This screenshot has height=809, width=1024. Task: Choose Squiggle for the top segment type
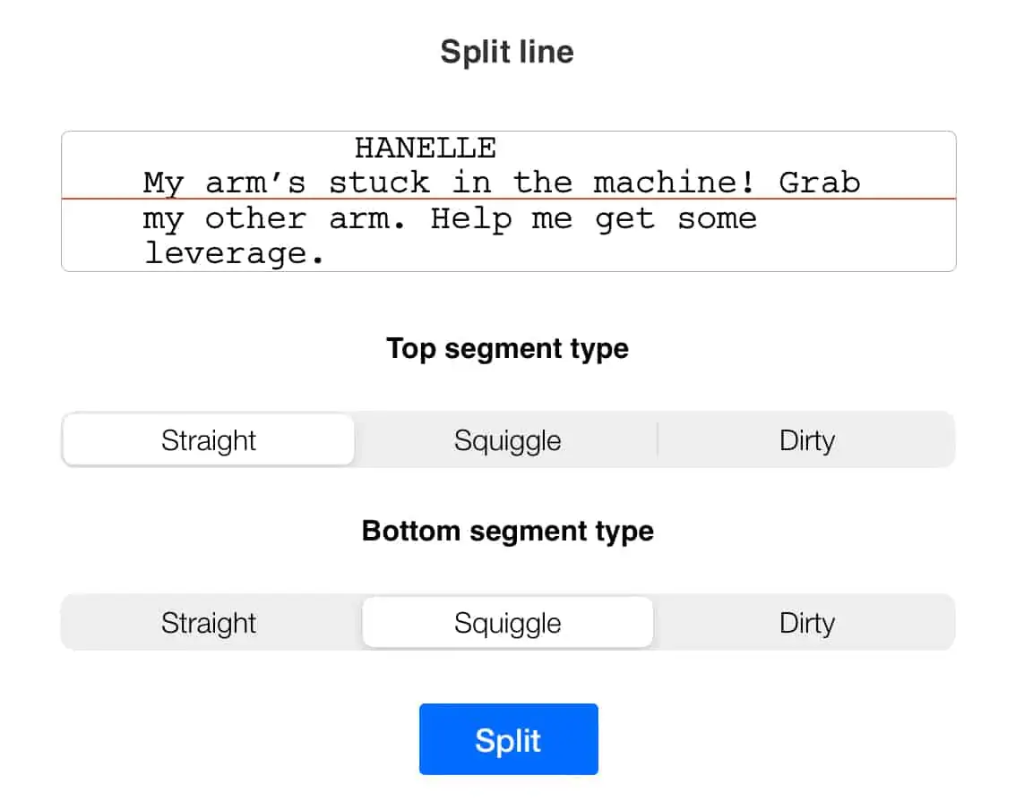tap(507, 439)
